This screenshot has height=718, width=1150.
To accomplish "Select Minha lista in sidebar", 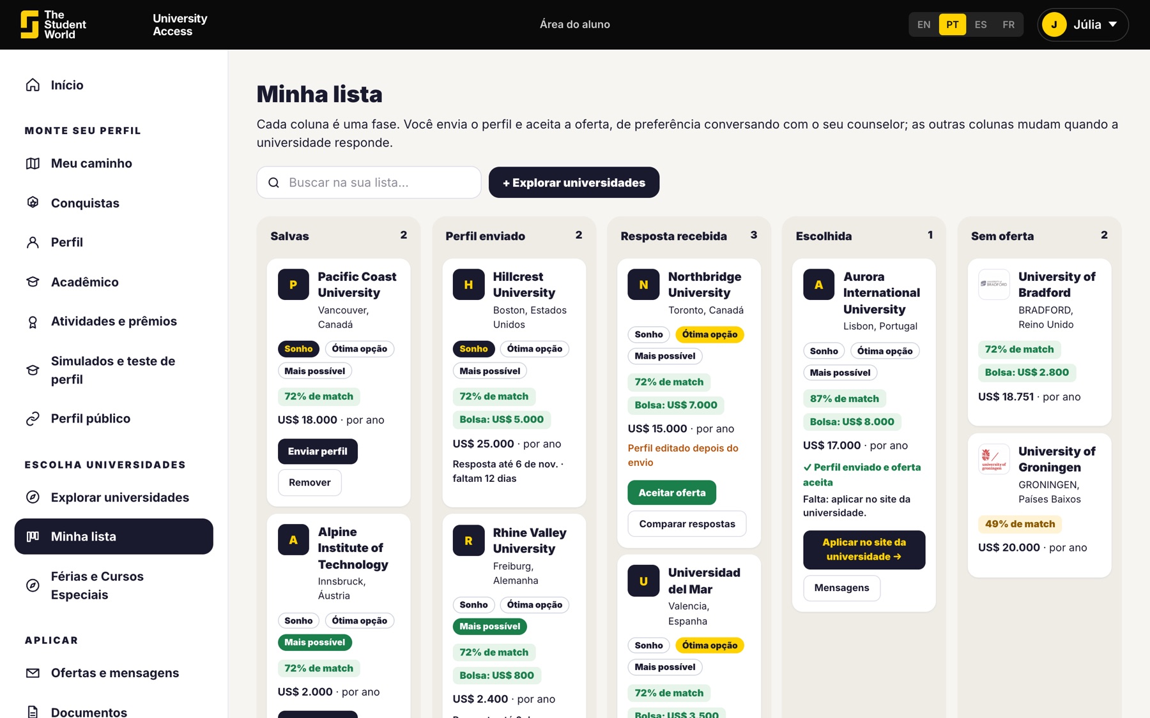I will (x=114, y=537).
